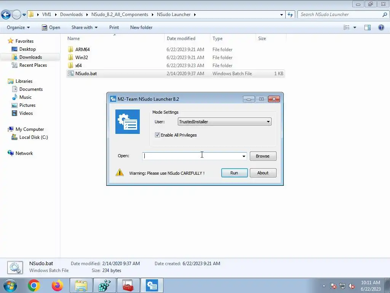This screenshot has width=390, height=293.
Task: Focus the Search NSudo Launcher field
Action: pos(343,14)
